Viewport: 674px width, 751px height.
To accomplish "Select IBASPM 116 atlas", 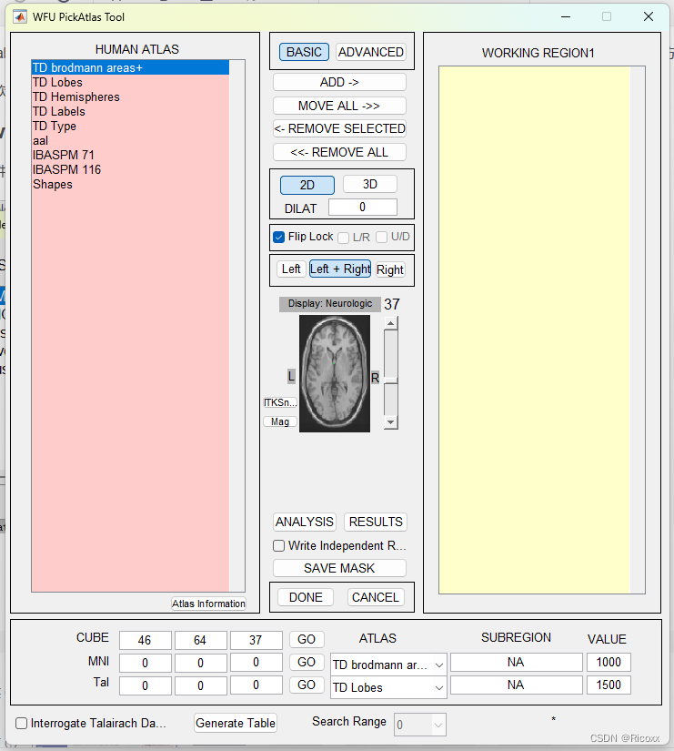I will click(130, 169).
